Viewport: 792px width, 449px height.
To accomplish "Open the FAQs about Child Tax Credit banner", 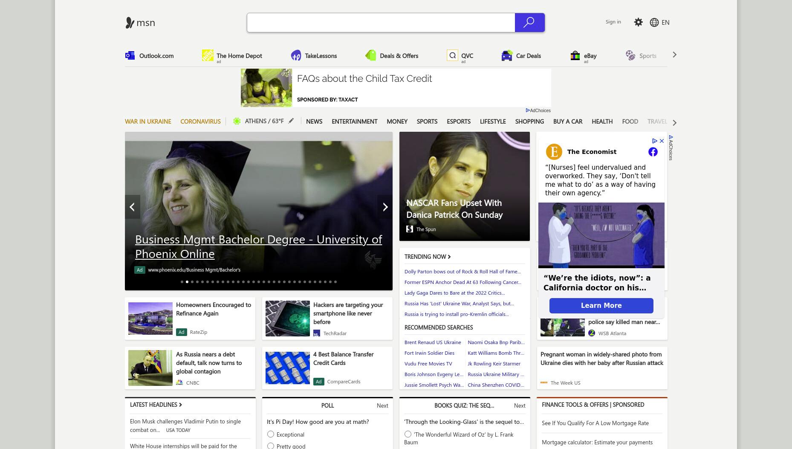I will 396,88.
